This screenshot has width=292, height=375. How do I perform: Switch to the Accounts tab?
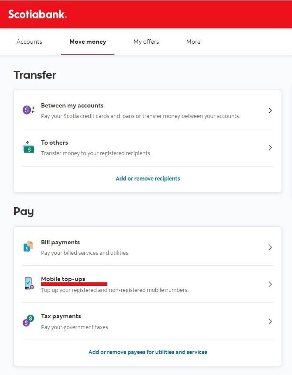click(x=29, y=42)
